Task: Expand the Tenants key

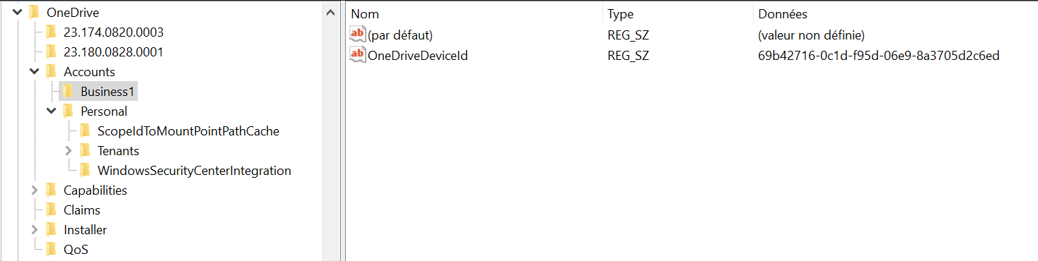Action: pyautogui.click(x=68, y=150)
